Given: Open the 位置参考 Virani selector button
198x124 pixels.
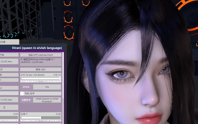Looking at the screenshot, I should point(47,100).
